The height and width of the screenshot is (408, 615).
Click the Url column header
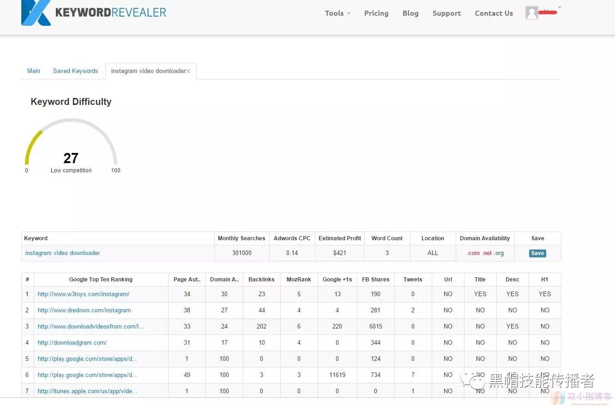[448, 280]
